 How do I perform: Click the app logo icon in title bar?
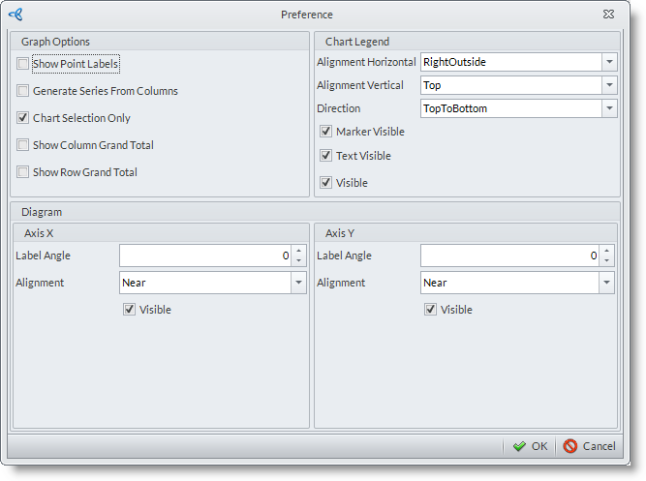(x=15, y=15)
